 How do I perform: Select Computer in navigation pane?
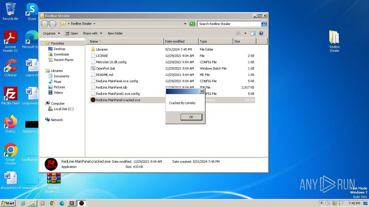point(58,103)
